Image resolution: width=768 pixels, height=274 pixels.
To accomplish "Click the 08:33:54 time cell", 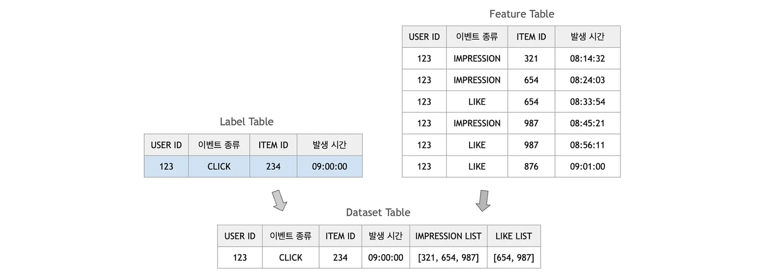I will pyautogui.click(x=588, y=102).
